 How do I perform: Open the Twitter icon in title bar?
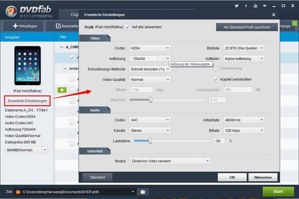[x=237, y=6]
